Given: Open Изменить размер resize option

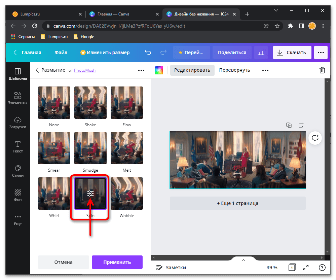Looking at the screenshot, I should click(105, 53).
